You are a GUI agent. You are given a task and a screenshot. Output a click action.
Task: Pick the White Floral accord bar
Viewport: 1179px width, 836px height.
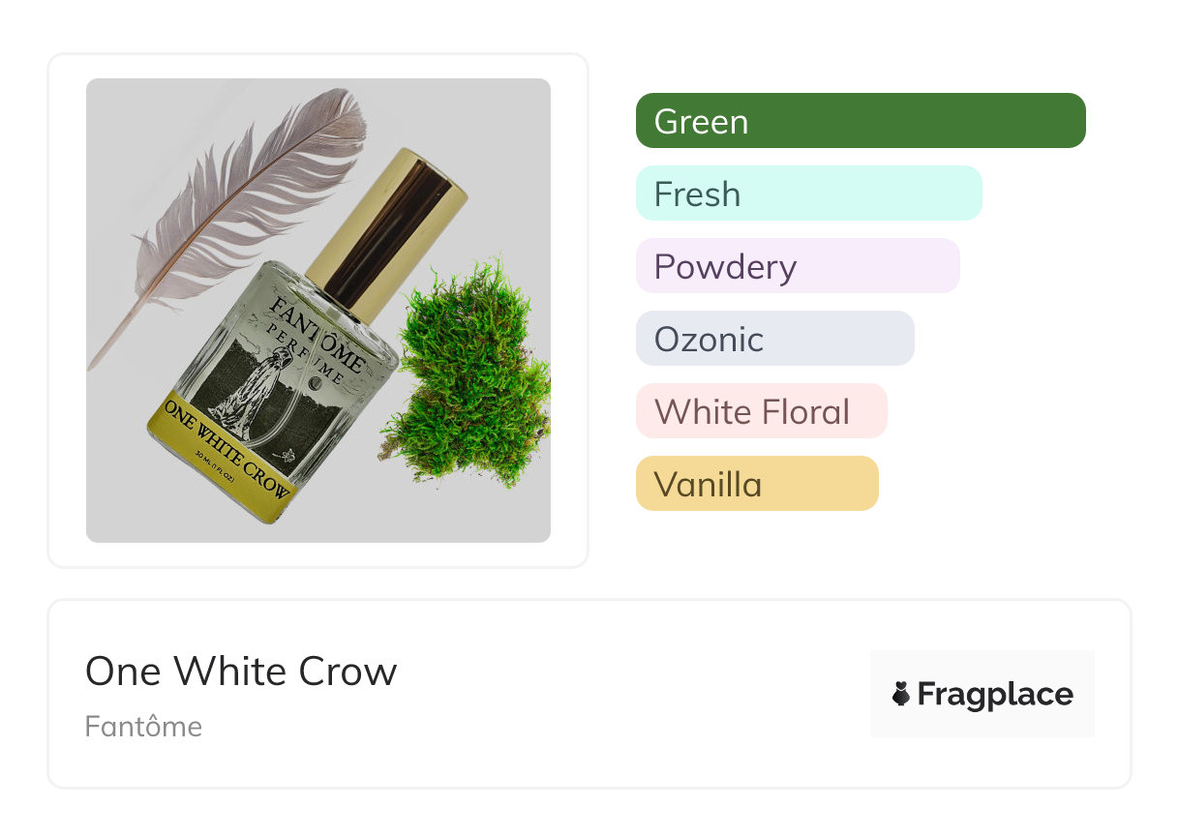[761, 411]
